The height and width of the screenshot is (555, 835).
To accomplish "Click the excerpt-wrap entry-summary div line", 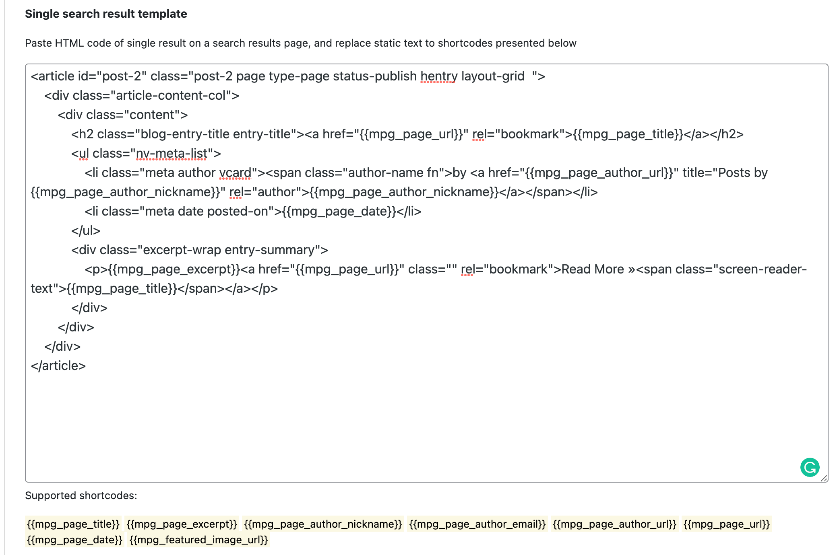I will coord(199,250).
